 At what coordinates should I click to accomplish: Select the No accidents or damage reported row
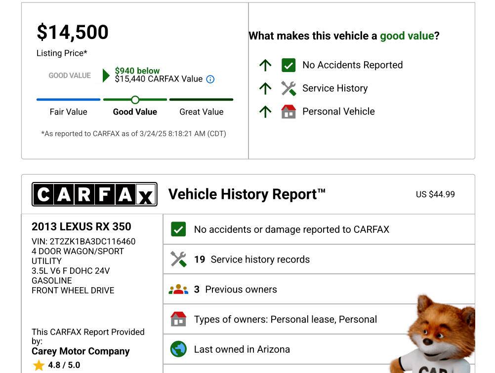[319, 229]
